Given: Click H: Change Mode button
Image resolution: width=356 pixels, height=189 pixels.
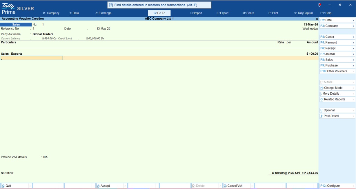Looking at the screenshot, I should click(335, 88).
